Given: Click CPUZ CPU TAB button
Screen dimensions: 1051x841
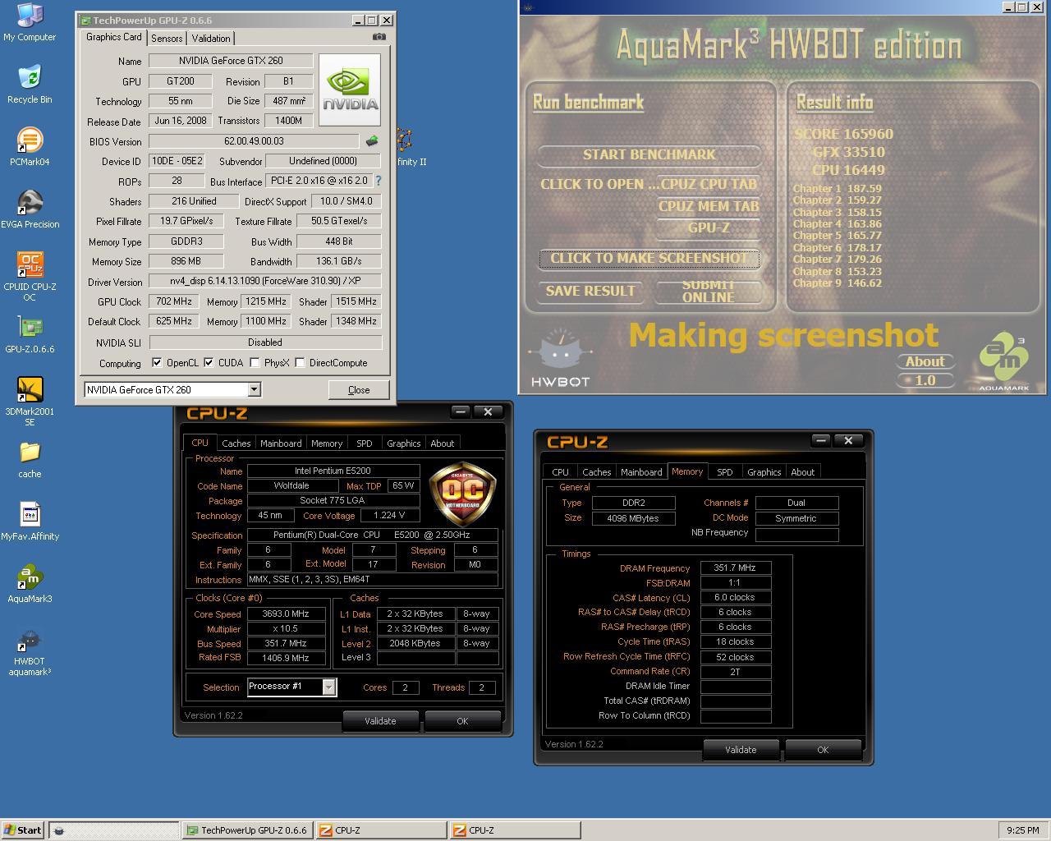Looking at the screenshot, I should click(709, 184).
